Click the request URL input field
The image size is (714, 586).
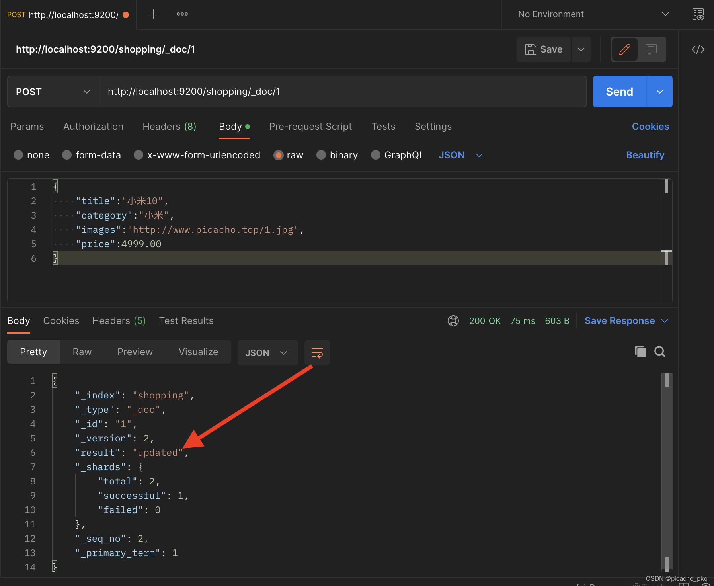[342, 92]
